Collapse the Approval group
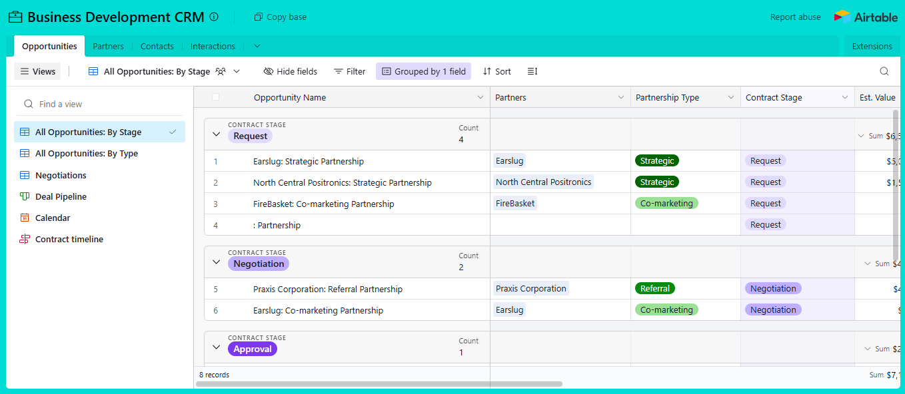The height and width of the screenshot is (394, 905). click(x=216, y=347)
